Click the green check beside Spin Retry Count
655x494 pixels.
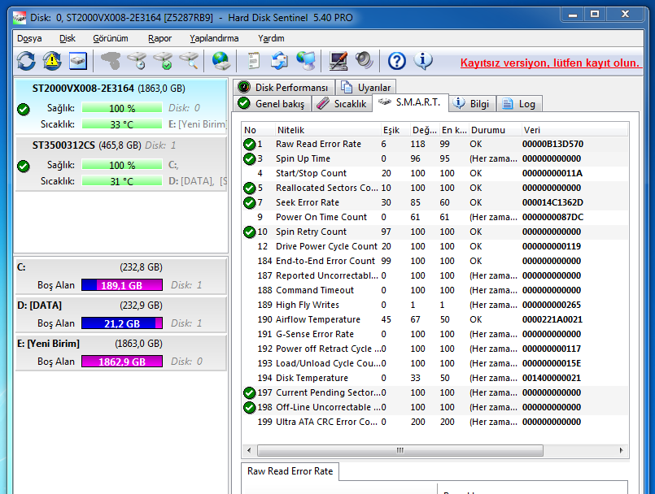(x=249, y=232)
